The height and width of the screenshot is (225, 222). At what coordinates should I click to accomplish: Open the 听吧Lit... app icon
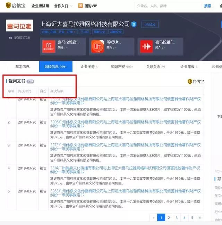[97, 46]
